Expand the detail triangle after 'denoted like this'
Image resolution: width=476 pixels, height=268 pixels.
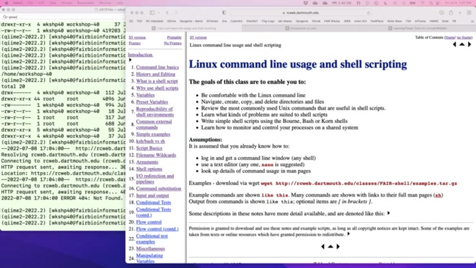(389, 214)
